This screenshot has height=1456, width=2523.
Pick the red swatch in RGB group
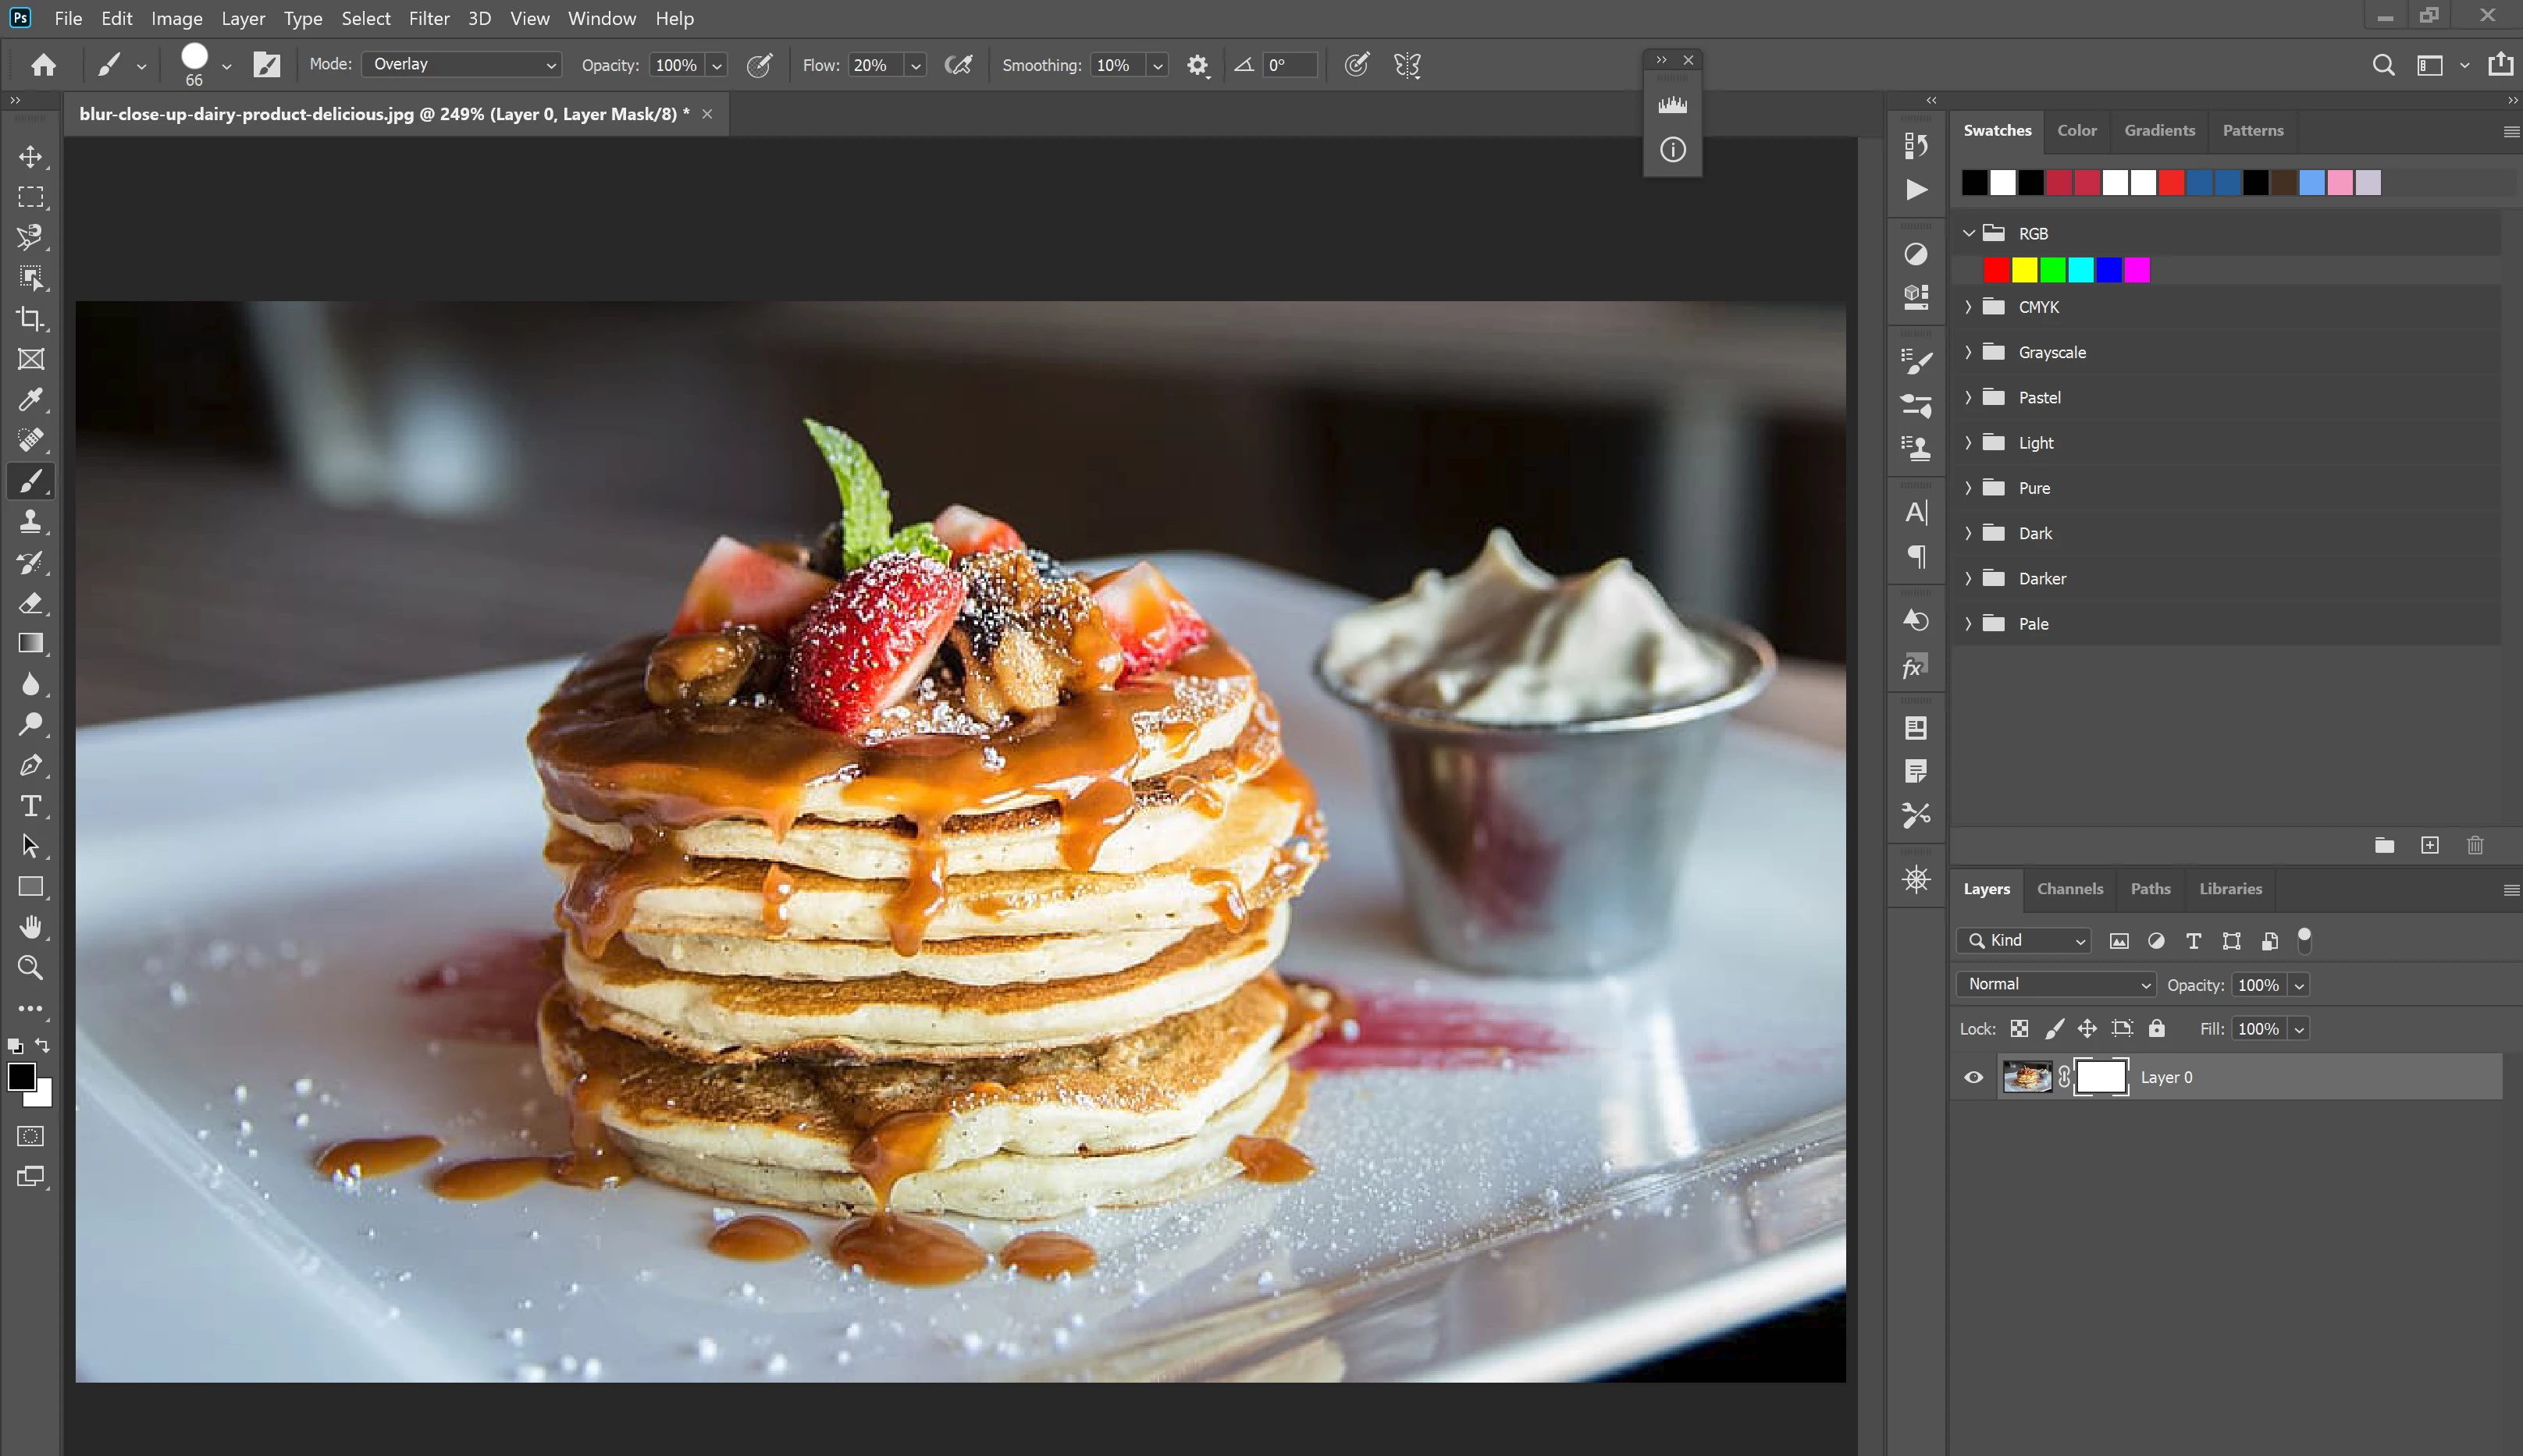click(x=1996, y=270)
